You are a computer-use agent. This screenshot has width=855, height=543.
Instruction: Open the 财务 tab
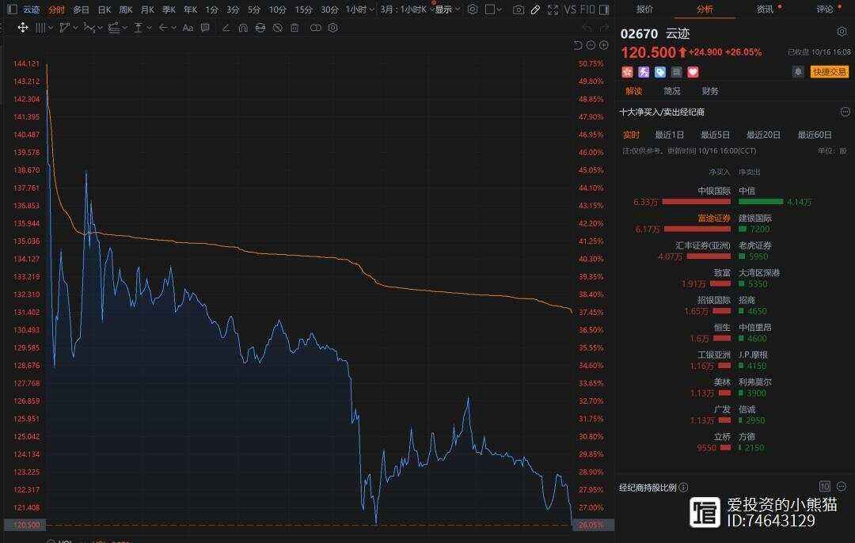pos(710,91)
